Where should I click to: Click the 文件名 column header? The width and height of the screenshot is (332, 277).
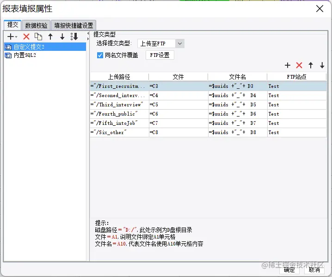point(237,77)
